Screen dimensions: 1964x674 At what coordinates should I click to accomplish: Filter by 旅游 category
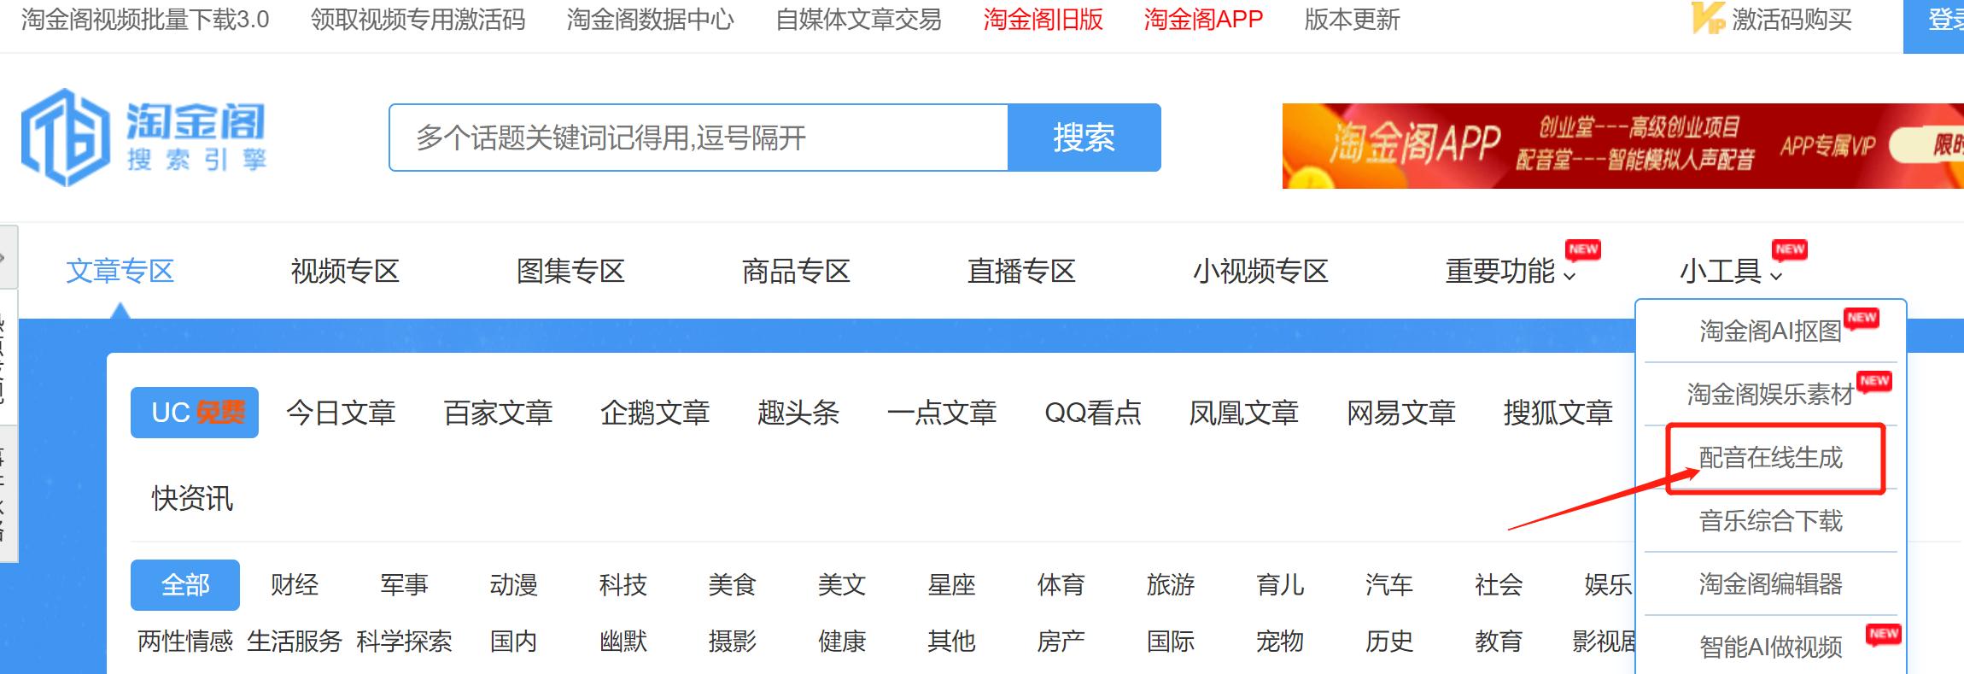tap(1170, 585)
